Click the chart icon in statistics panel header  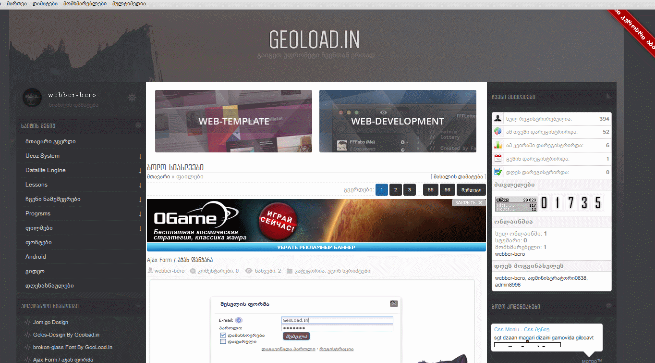[609, 96]
